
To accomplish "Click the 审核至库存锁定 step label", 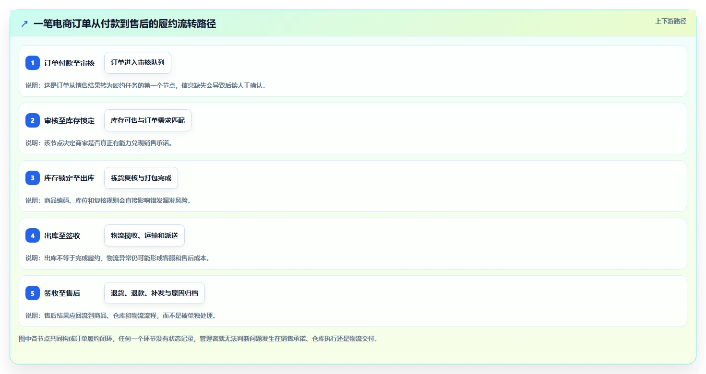I will 70,120.
